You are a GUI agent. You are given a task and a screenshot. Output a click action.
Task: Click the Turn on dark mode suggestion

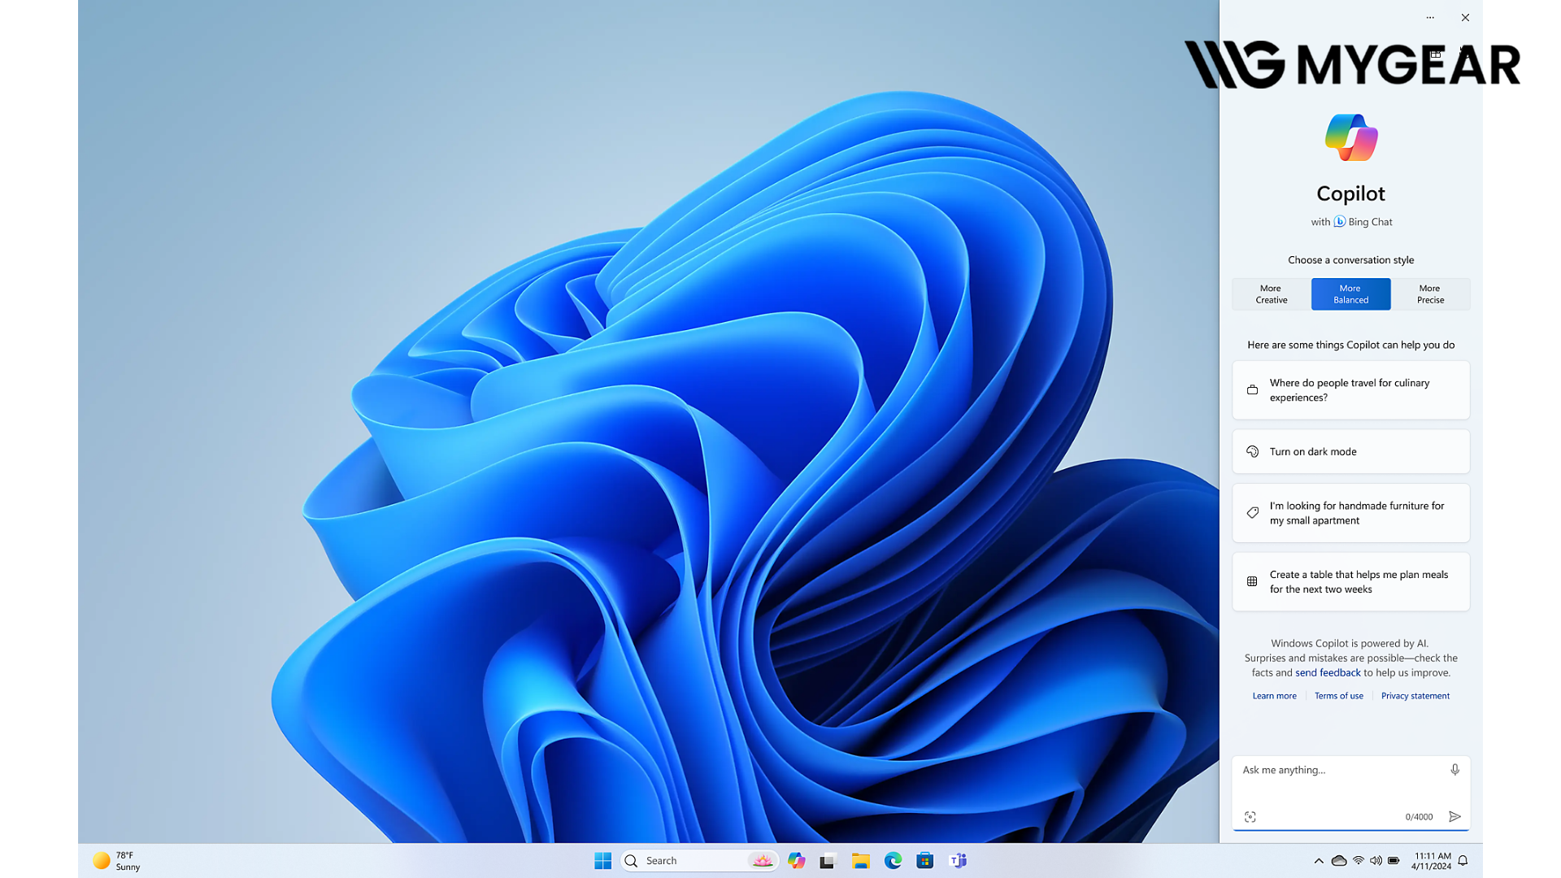point(1350,452)
